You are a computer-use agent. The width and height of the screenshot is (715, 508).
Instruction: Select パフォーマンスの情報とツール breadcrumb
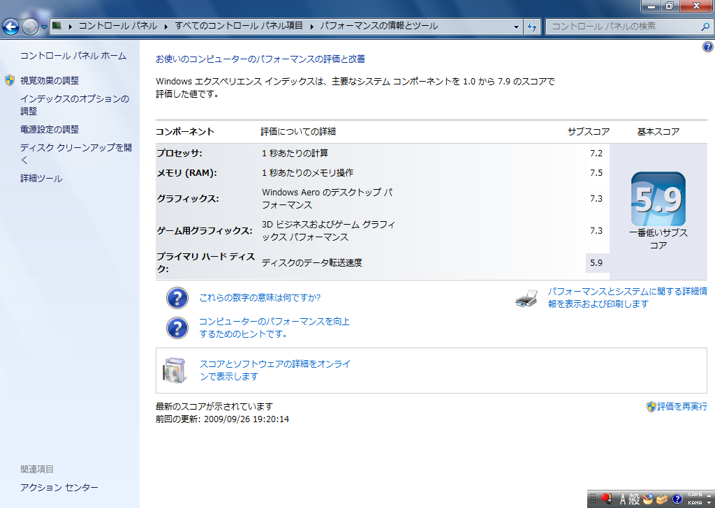coord(379,26)
